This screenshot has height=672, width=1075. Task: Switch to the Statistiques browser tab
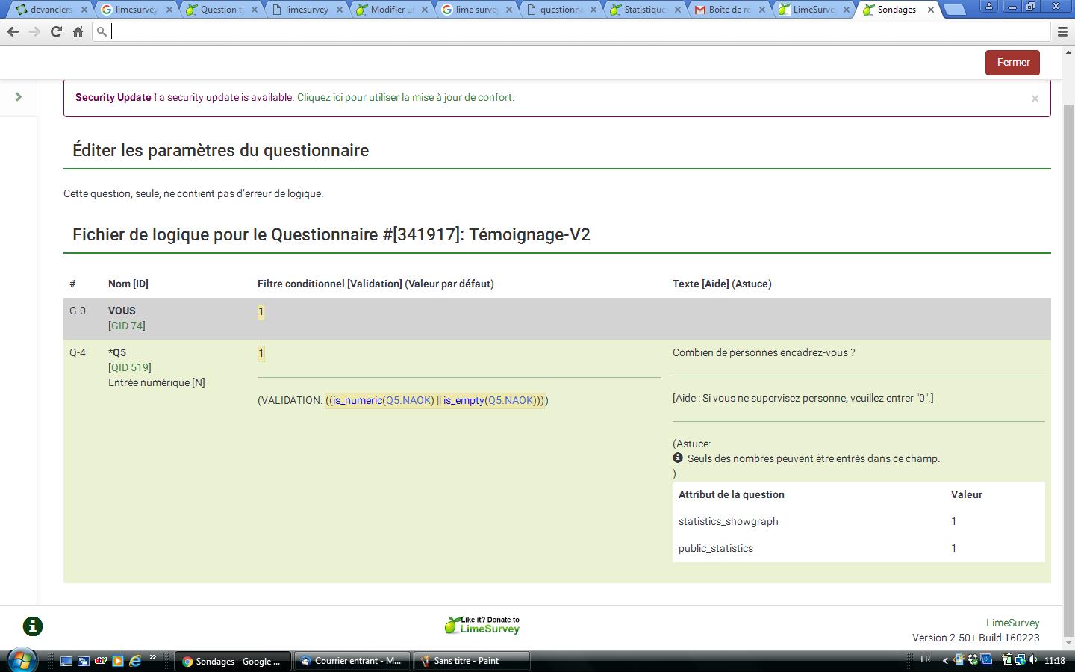click(644, 10)
